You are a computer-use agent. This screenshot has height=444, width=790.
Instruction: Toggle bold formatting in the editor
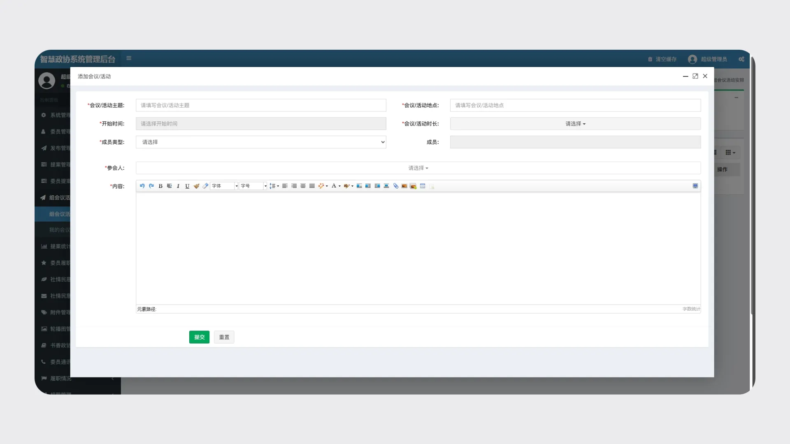[x=160, y=186]
